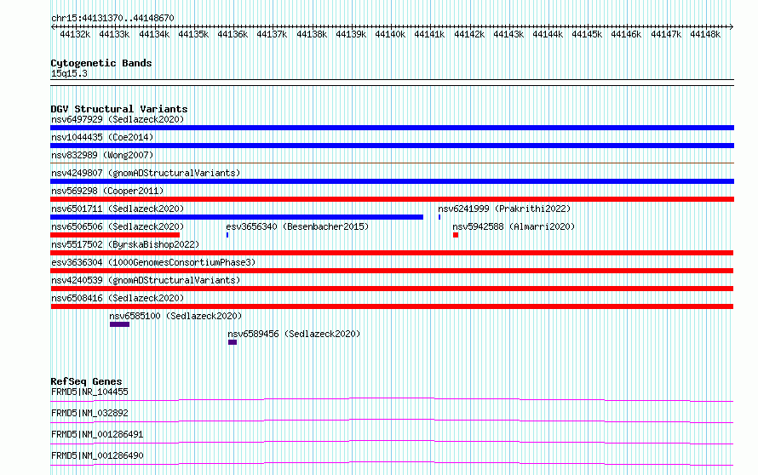Select the blue bar under nsv4249807

[392, 181]
